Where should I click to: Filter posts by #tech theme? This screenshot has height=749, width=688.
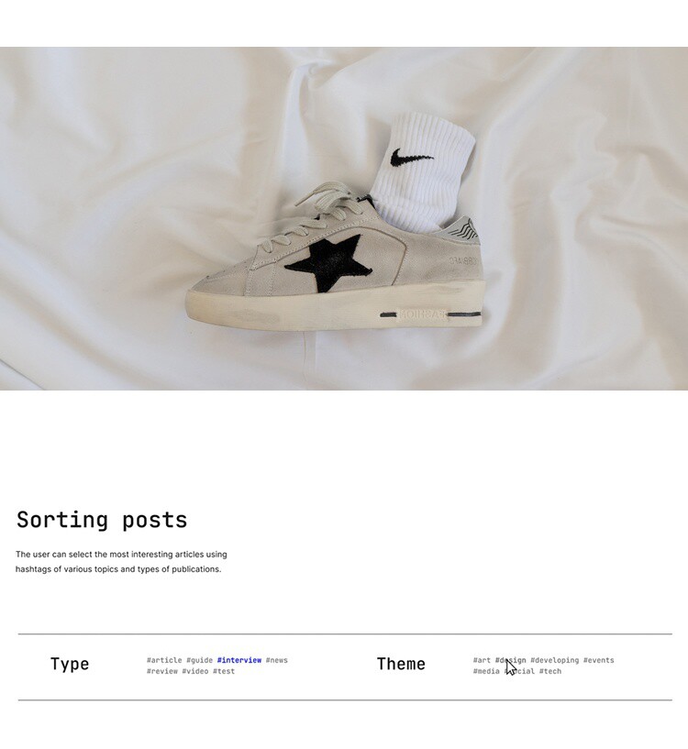point(550,671)
